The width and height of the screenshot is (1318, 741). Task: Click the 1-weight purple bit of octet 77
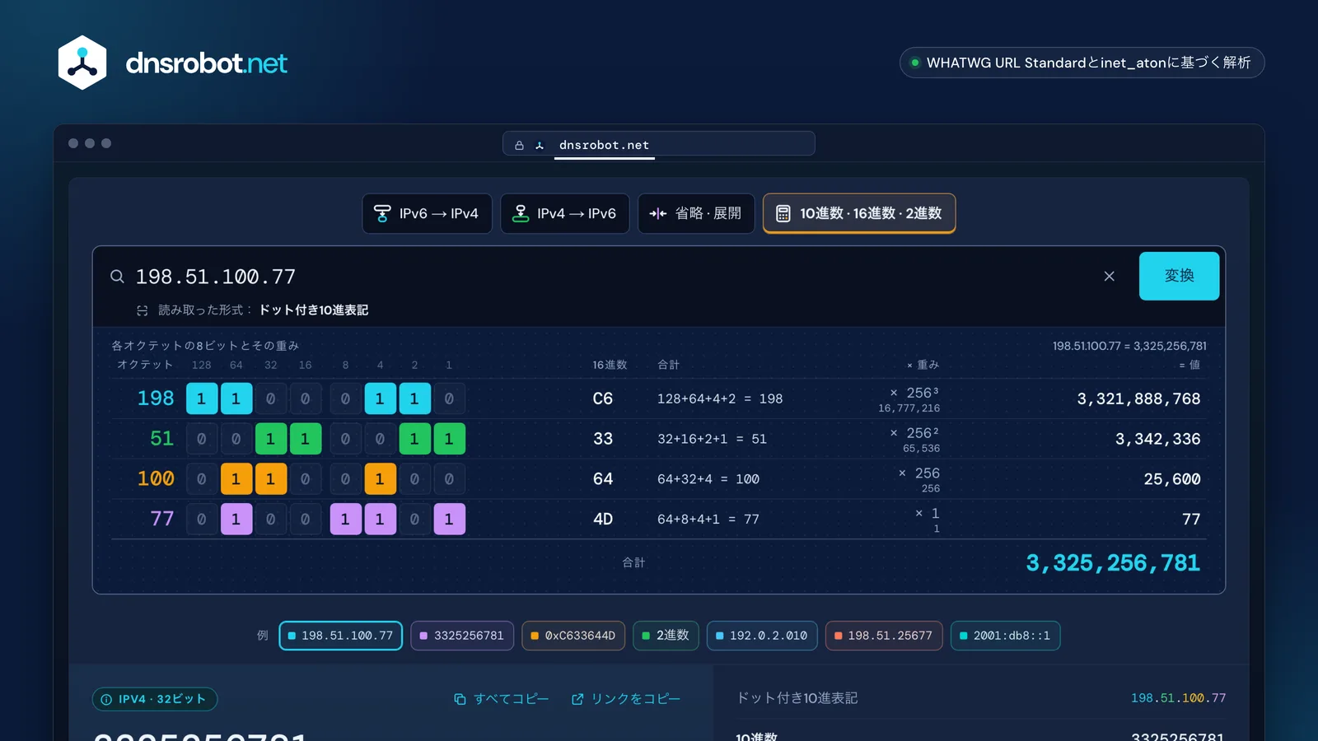tap(449, 519)
